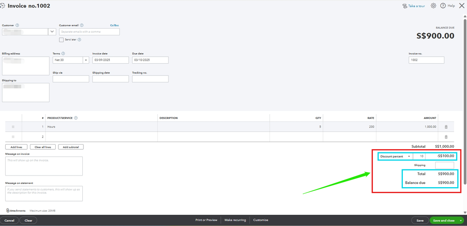Click the Customer help info icon

(17, 25)
